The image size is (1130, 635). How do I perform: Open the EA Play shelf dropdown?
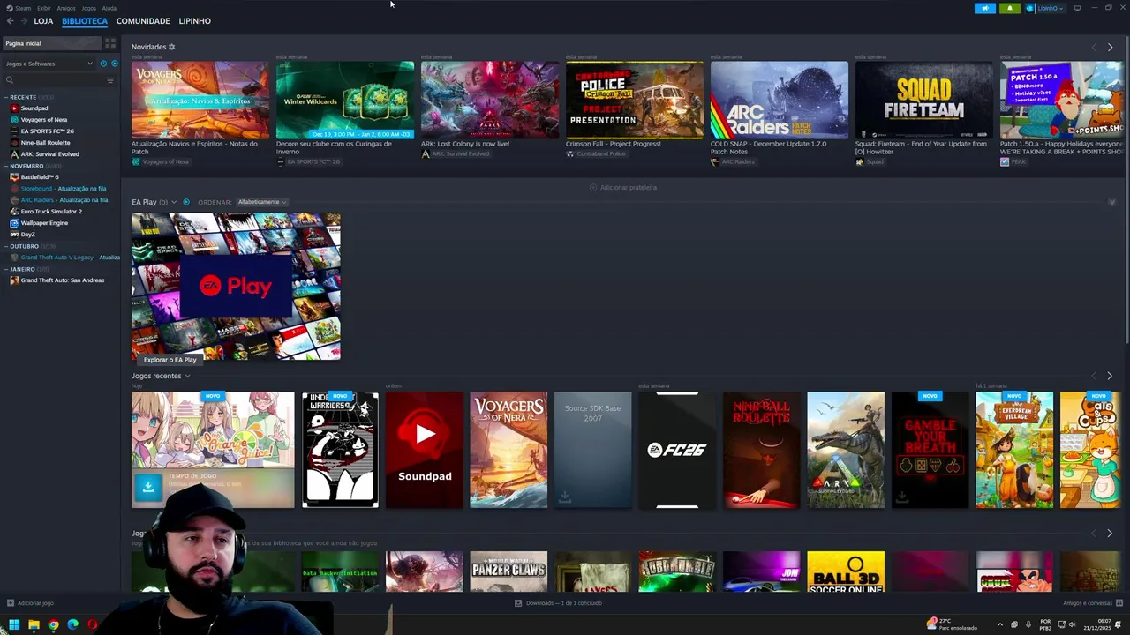174,202
